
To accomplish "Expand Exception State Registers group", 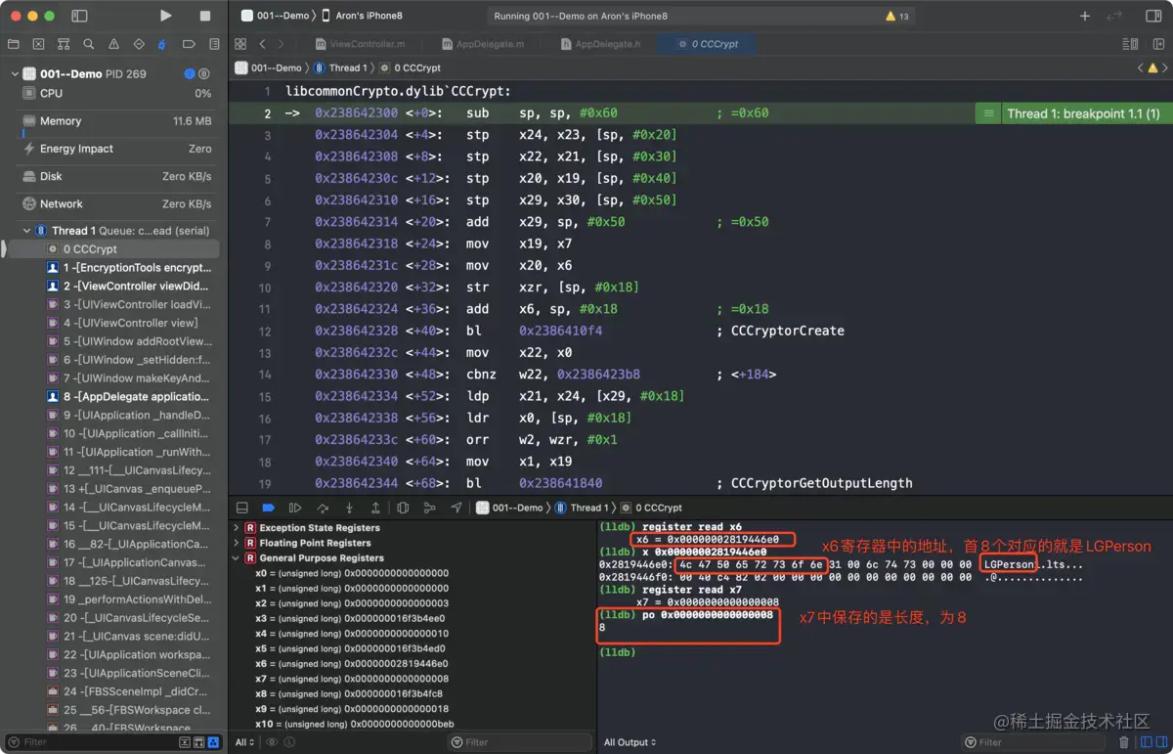I will point(236,528).
